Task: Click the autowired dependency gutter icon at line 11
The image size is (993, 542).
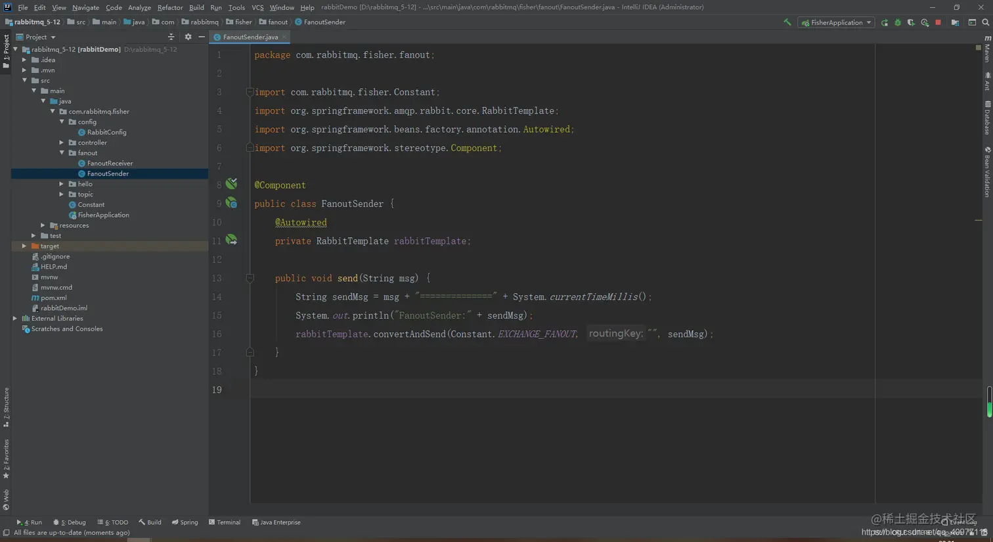Action: [x=231, y=240]
